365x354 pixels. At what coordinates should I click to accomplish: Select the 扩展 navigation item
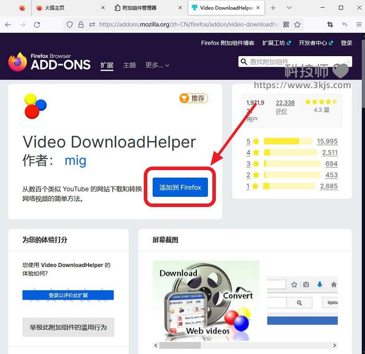107,65
